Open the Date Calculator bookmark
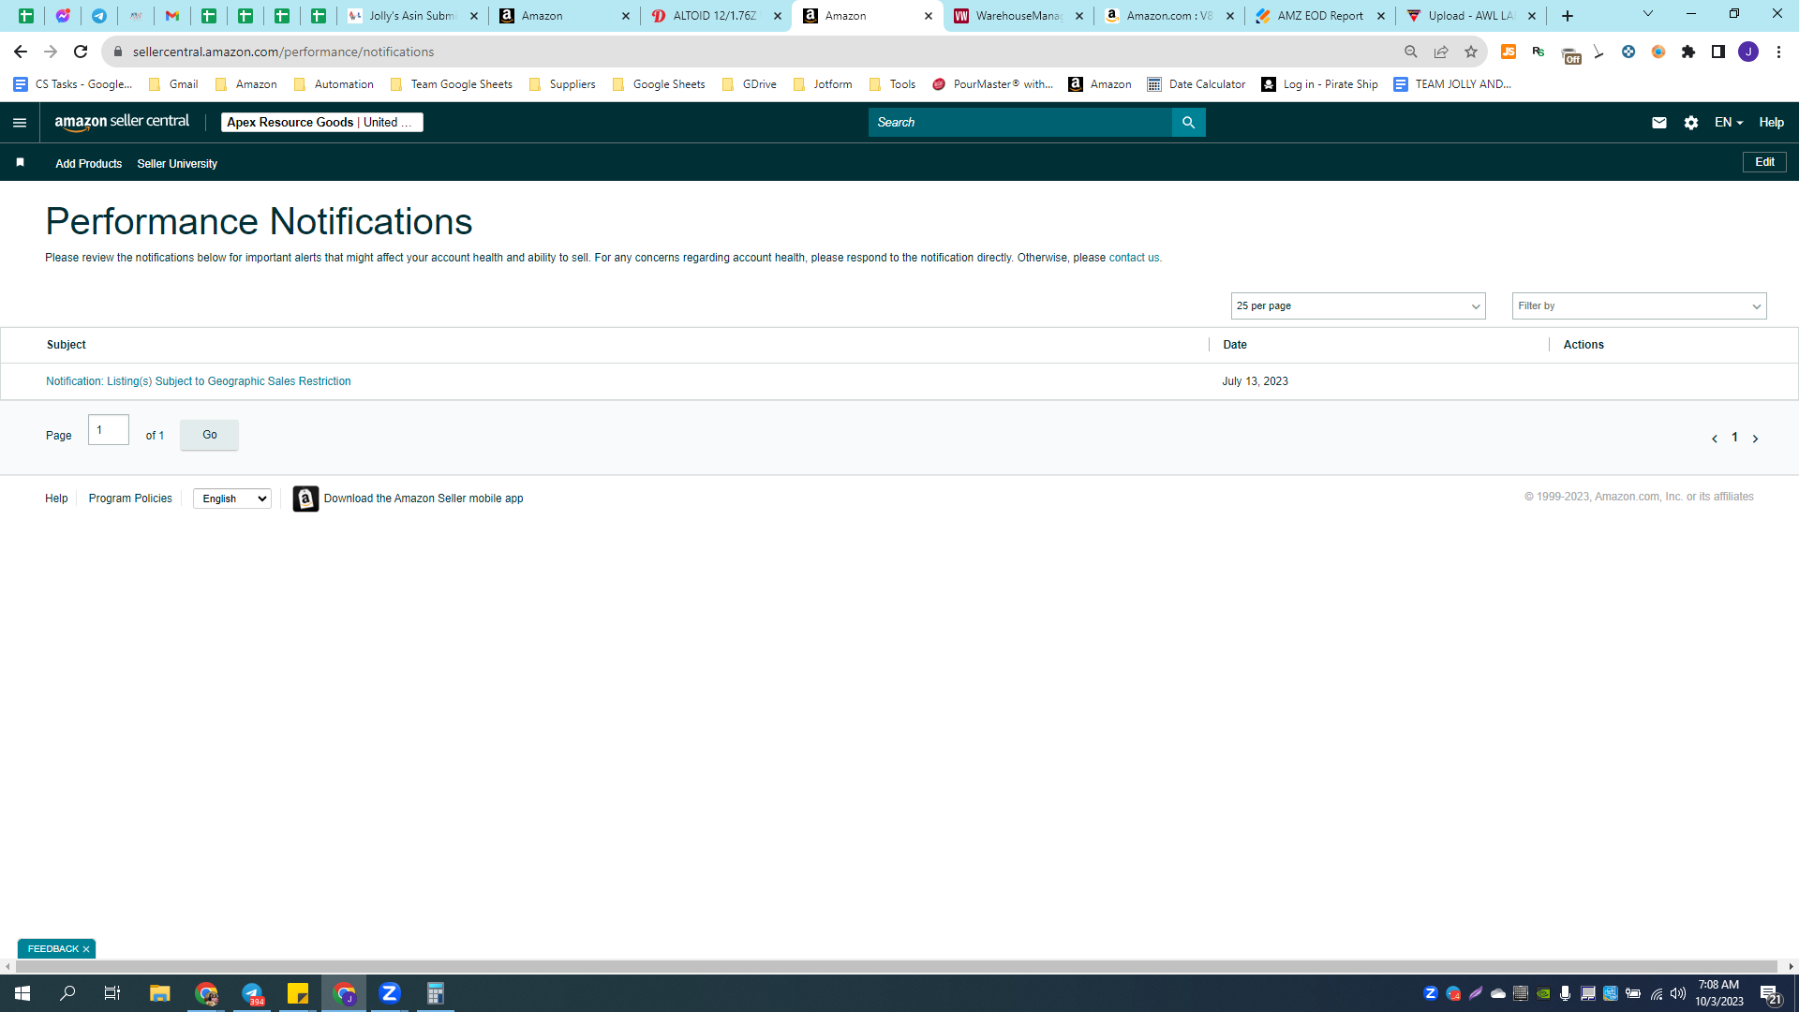The image size is (1799, 1012). point(1197,84)
